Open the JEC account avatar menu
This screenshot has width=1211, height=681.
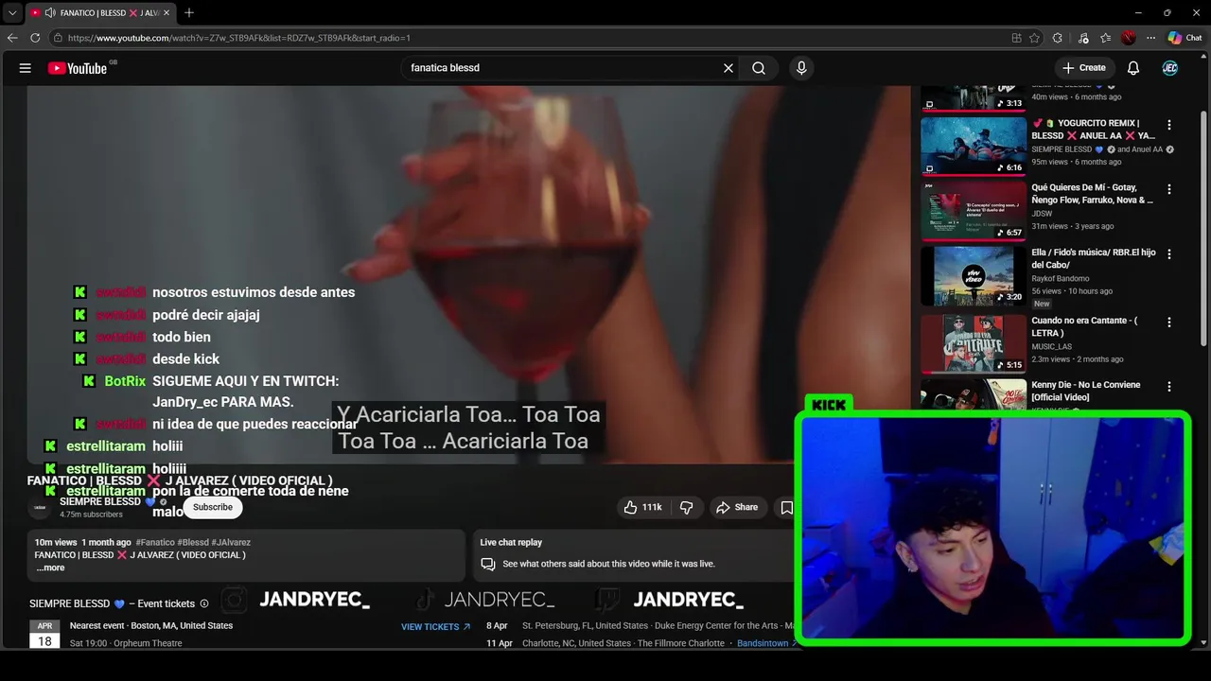(1170, 68)
